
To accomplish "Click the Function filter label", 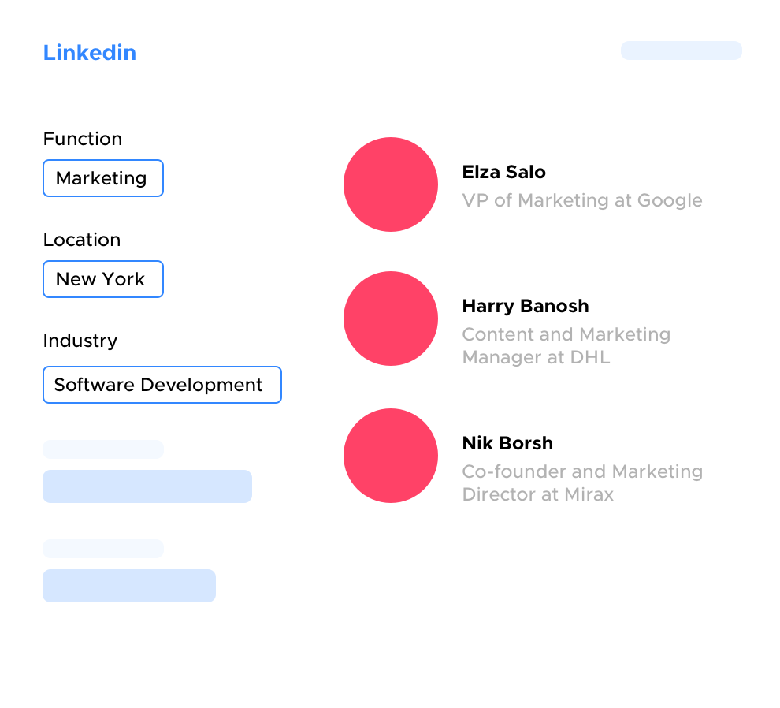I will pos(83,139).
